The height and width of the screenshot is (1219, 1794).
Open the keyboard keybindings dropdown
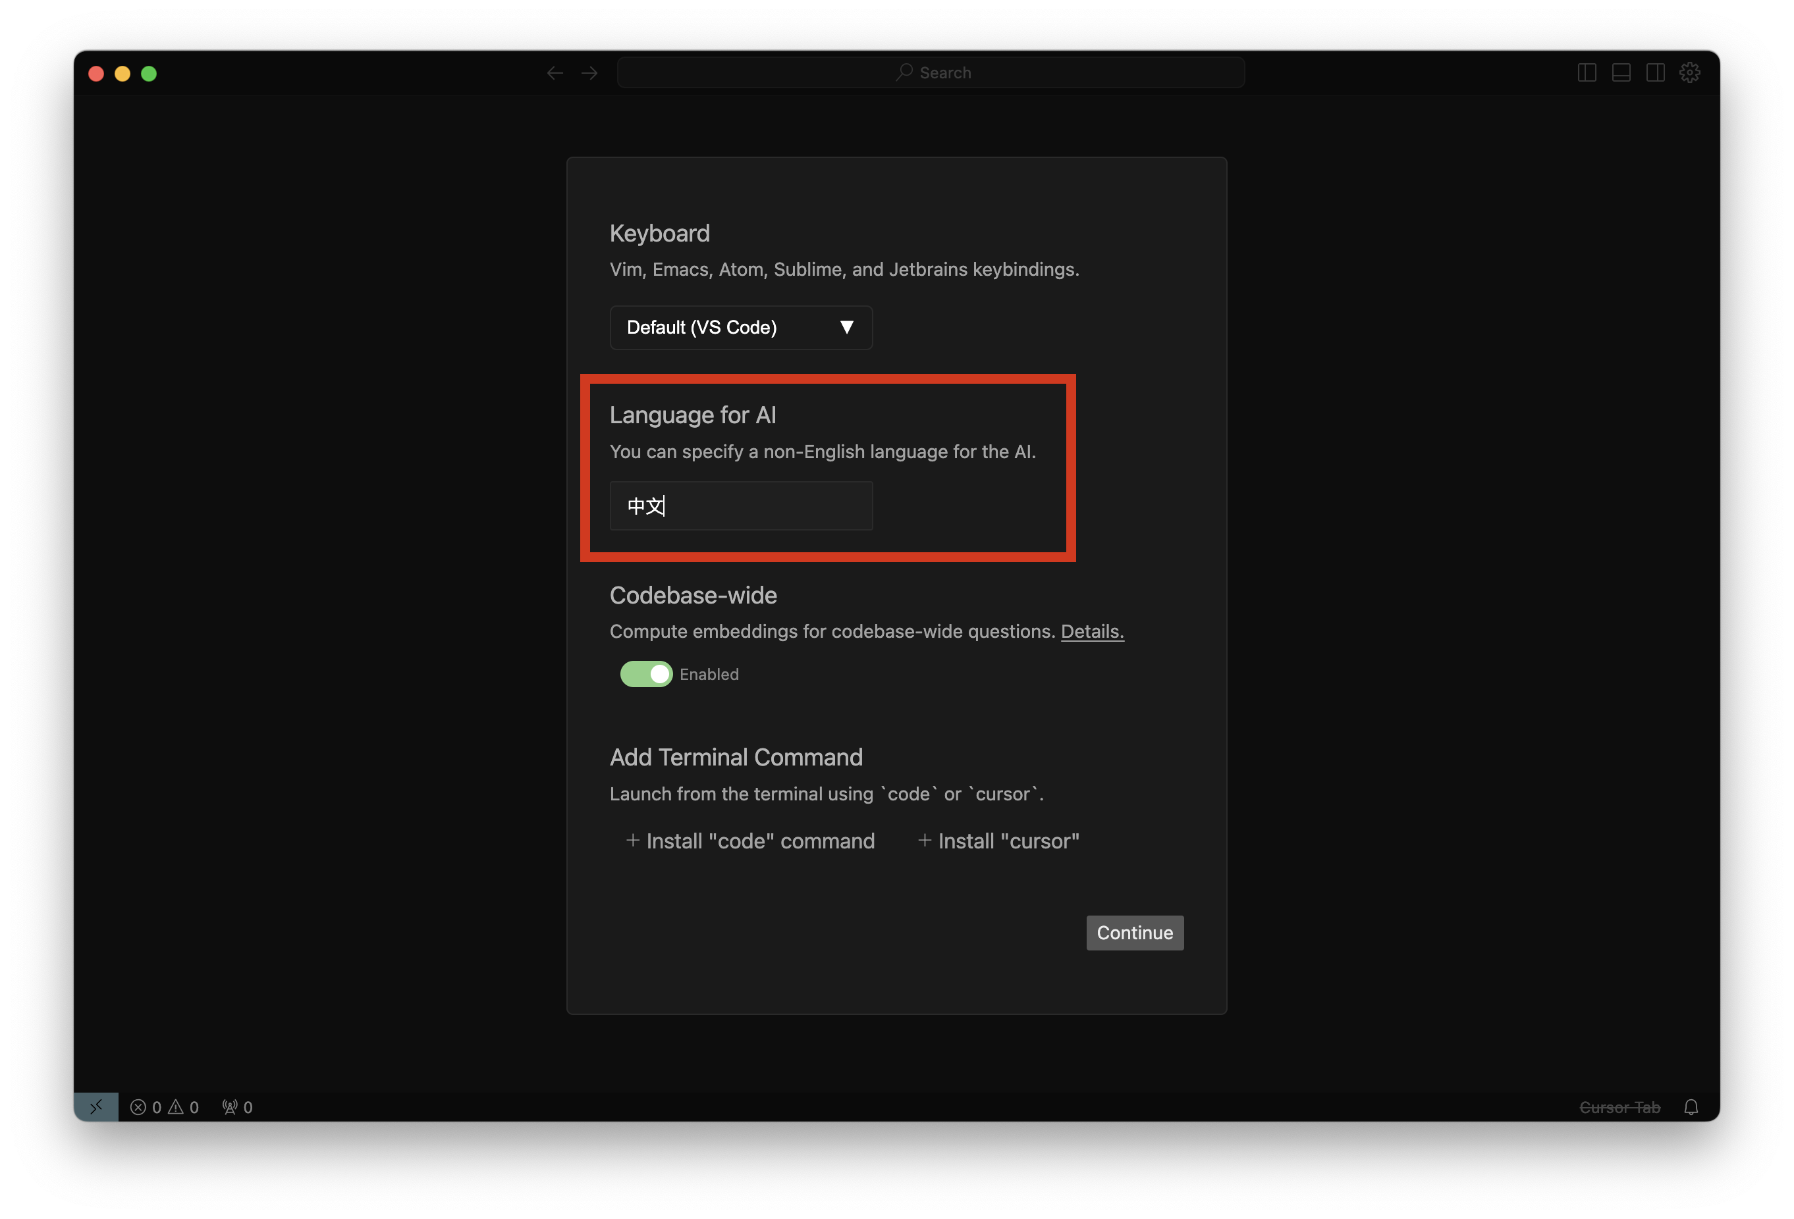(x=740, y=327)
